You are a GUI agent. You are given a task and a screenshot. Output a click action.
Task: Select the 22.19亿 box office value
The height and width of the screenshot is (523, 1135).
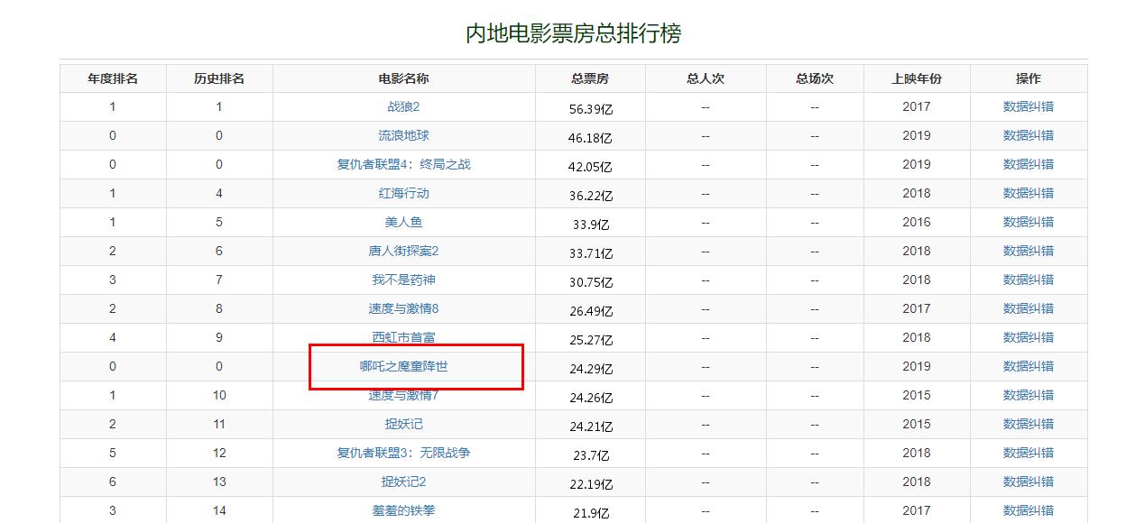tap(591, 484)
